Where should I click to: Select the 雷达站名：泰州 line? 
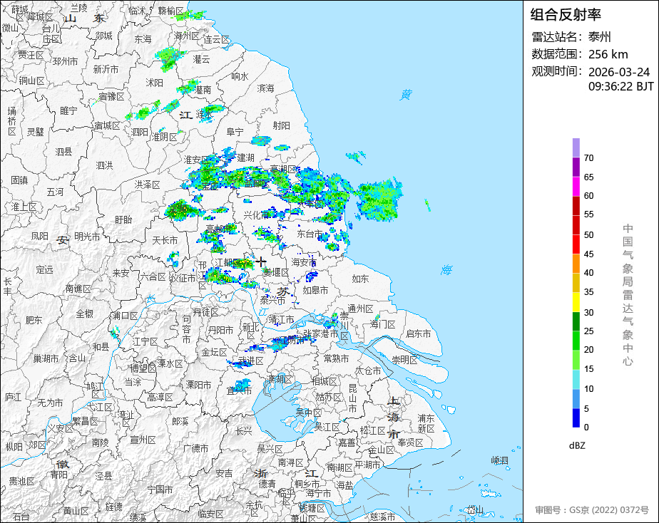tap(571, 37)
